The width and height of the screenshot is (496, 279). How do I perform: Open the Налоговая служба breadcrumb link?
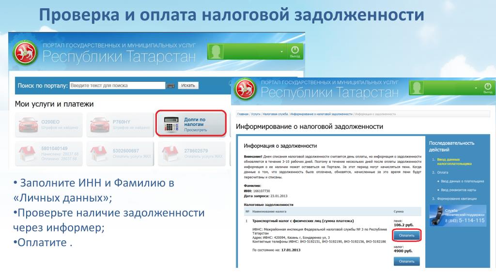[275, 114]
